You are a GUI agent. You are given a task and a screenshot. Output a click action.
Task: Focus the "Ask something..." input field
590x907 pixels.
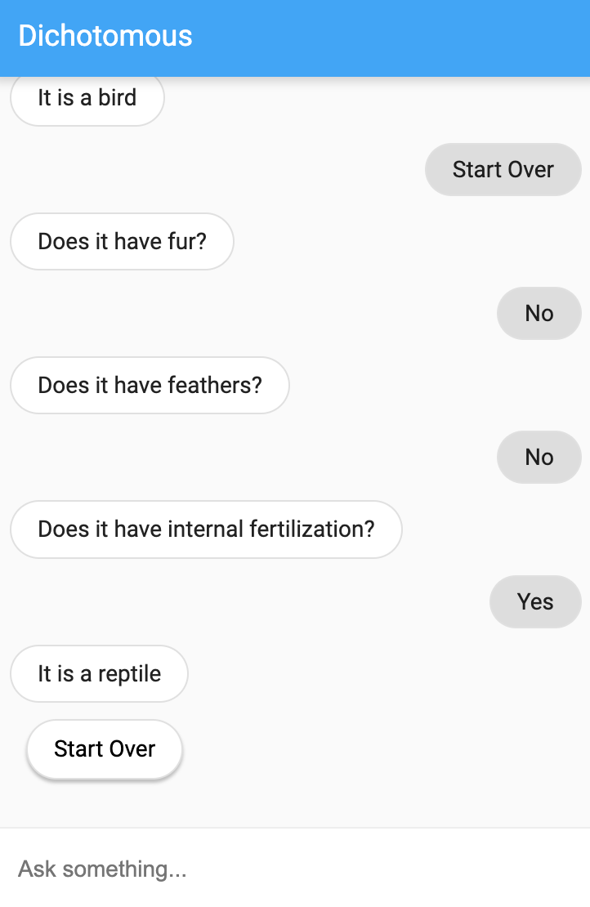tap(295, 869)
